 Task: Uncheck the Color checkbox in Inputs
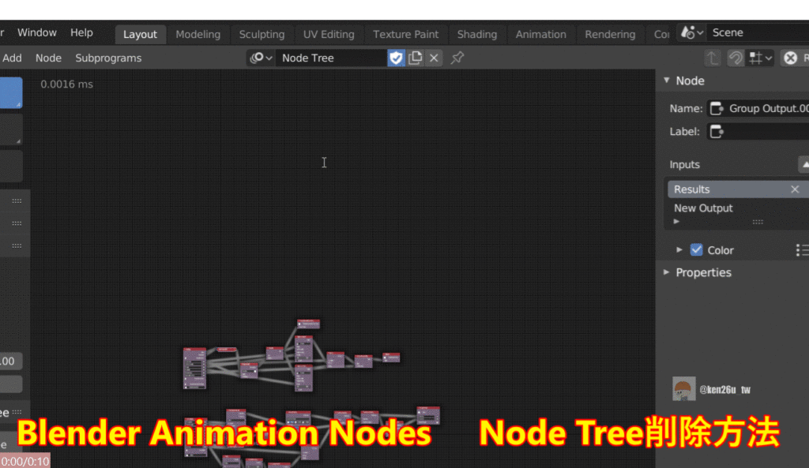tap(698, 249)
